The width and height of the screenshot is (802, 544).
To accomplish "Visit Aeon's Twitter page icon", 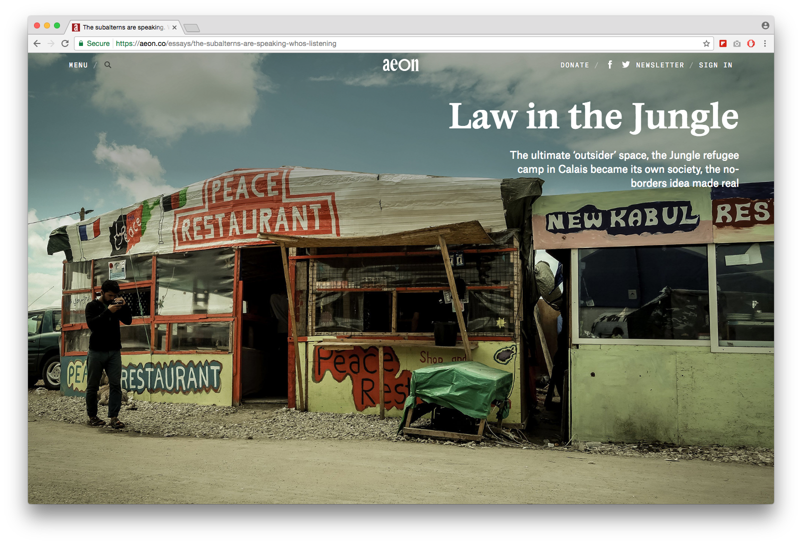I will coord(626,64).
